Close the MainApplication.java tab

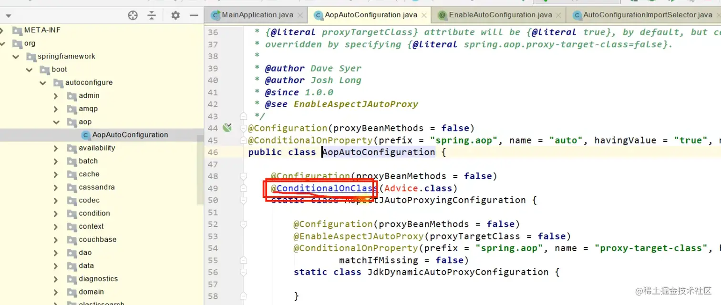coord(300,15)
